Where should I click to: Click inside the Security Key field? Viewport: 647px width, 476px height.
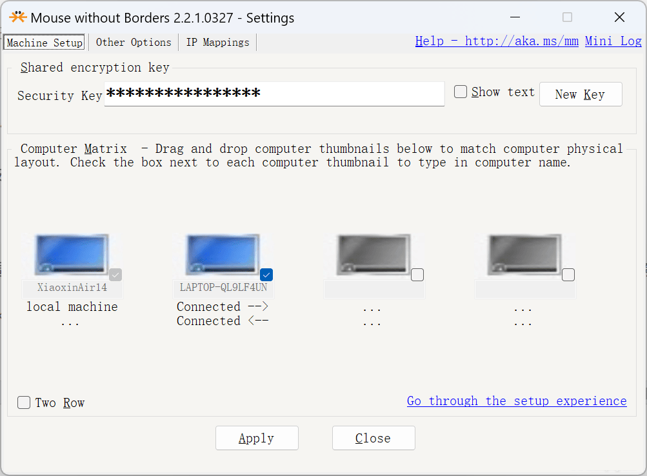coord(274,94)
